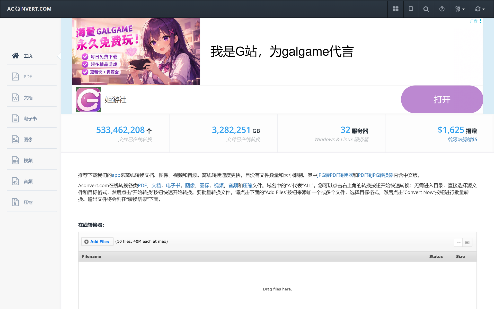Image resolution: width=494 pixels, height=309 pixels.
Task: Click the help question mark icon
Action: pos(442,9)
